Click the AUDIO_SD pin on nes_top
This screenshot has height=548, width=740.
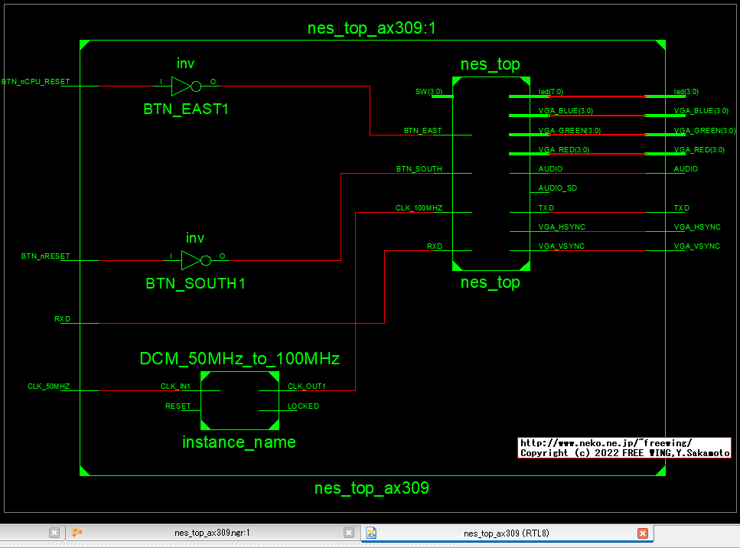[557, 188]
